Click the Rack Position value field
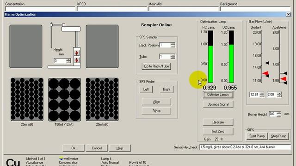 point(165,45)
